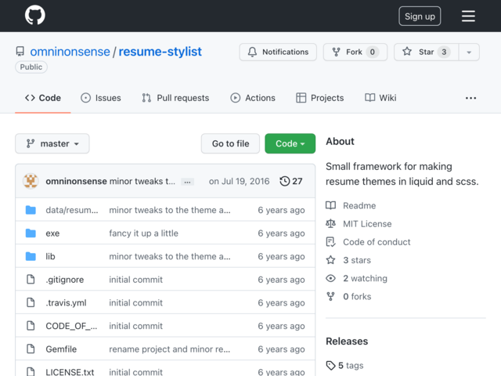View the 27 commits history link
501x376 pixels.
click(x=291, y=181)
